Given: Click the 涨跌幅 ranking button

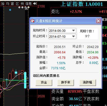Looking at the screenshot, I should 88,82.
